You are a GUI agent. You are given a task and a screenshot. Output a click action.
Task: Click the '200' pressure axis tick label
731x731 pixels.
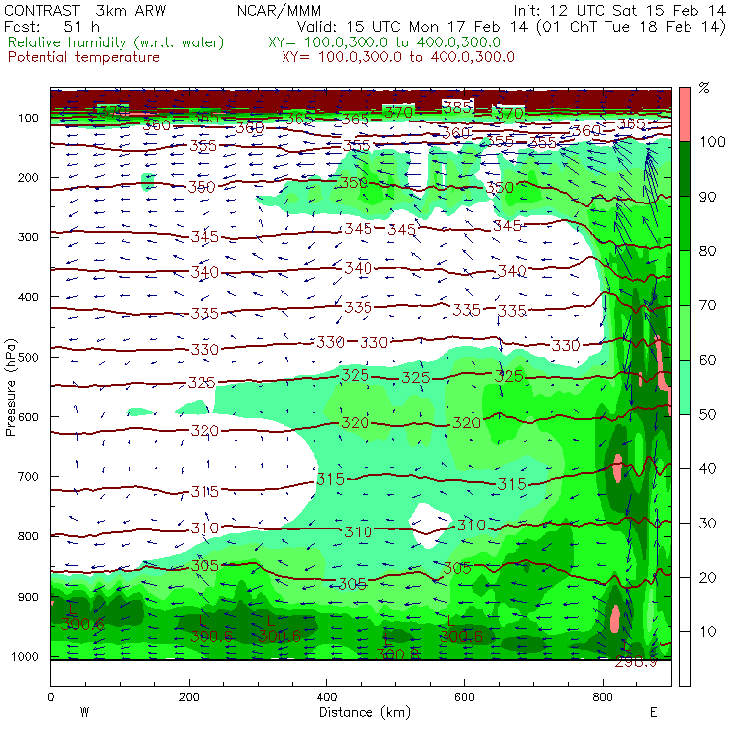tap(28, 178)
